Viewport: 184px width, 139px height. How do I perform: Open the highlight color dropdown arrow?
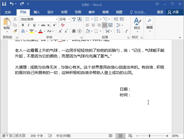coord(36,31)
